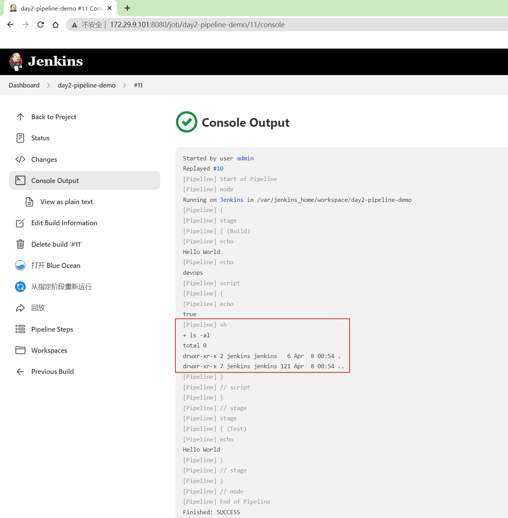Click the Edit Build Information pencil icon

(x=20, y=223)
